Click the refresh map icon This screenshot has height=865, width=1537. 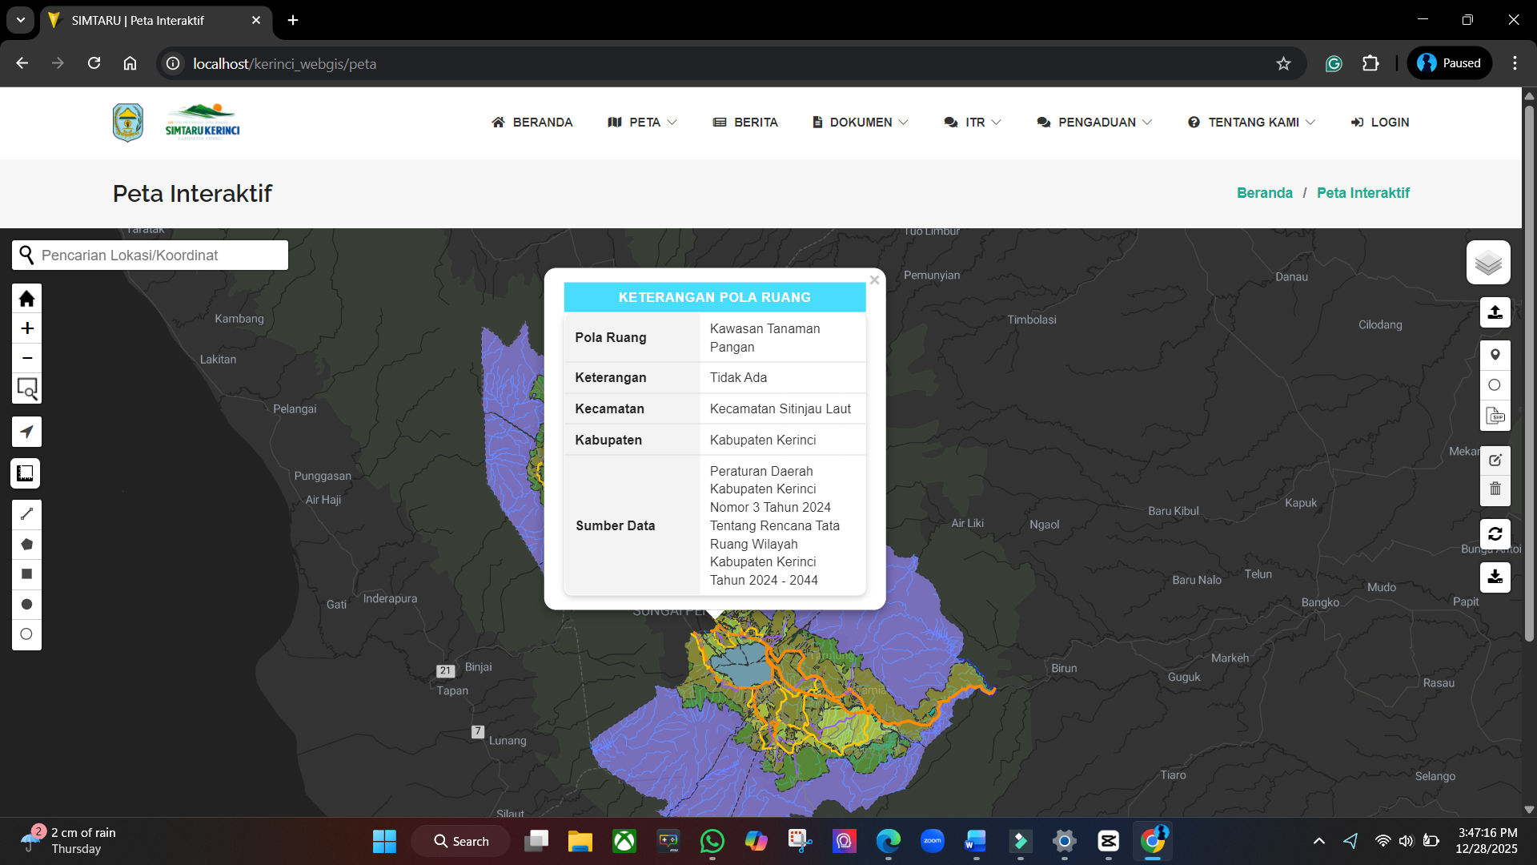1495,534
